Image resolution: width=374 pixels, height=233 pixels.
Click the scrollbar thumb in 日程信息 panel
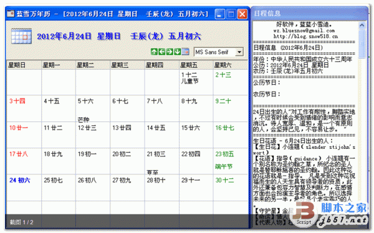(362, 44)
